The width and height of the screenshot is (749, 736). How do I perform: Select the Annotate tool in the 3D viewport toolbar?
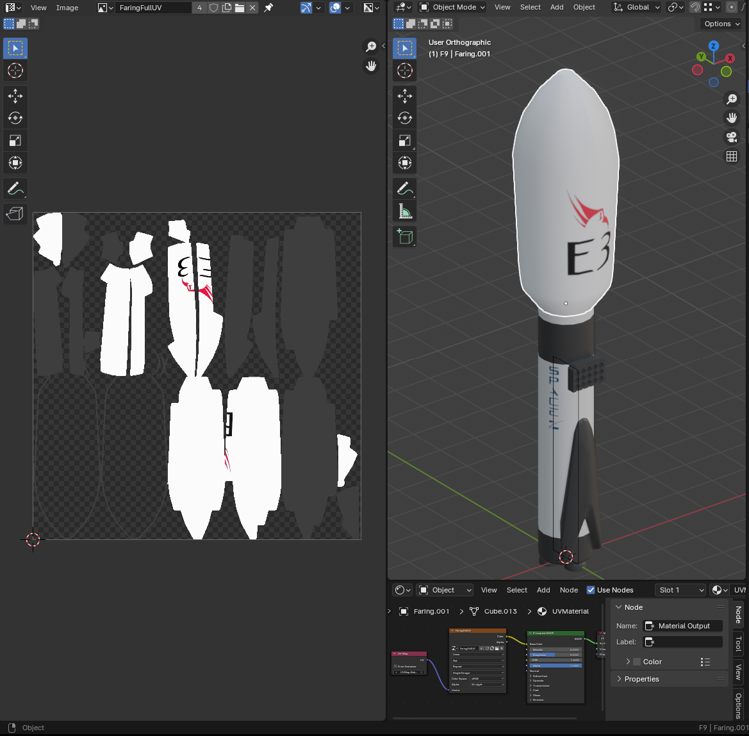[x=404, y=188]
